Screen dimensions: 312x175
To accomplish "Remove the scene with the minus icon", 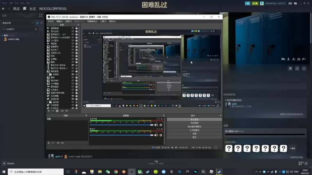I will tap(53, 143).
